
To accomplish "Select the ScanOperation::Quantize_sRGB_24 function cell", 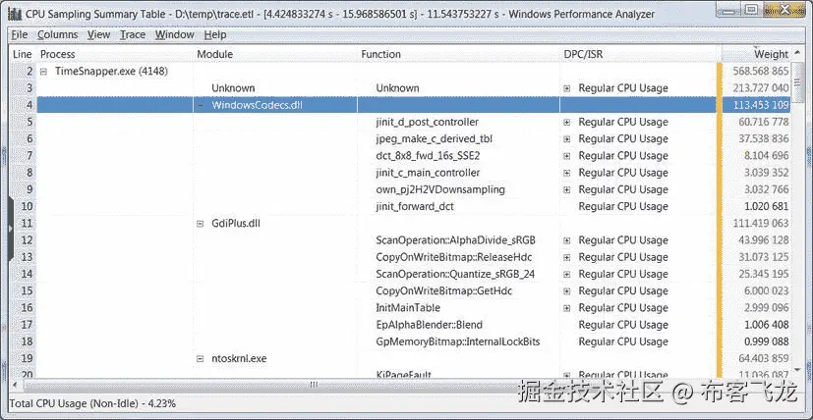I will click(x=455, y=274).
